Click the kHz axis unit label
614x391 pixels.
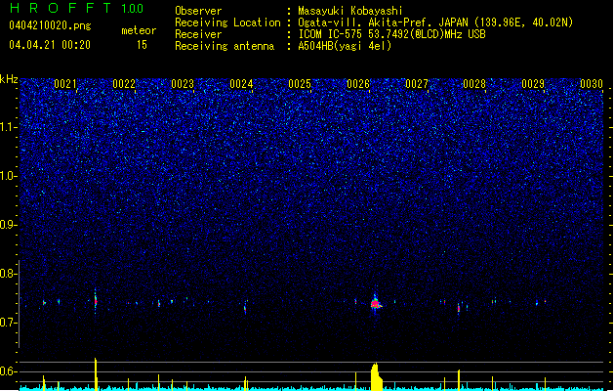click(9, 79)
